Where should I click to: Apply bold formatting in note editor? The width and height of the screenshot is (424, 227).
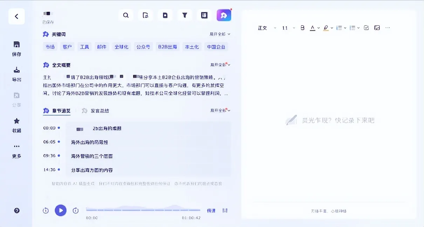[x=302, y=28]
